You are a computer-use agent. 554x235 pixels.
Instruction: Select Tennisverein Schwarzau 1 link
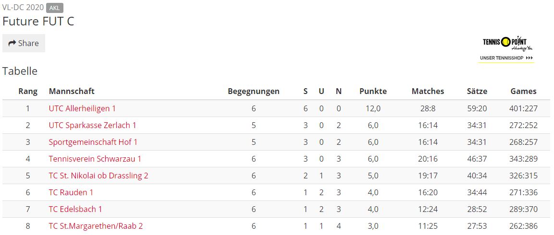95,159
